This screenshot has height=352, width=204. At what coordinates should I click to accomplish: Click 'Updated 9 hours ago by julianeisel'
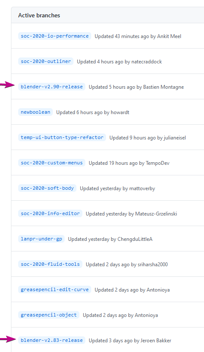tap(148, 138)
